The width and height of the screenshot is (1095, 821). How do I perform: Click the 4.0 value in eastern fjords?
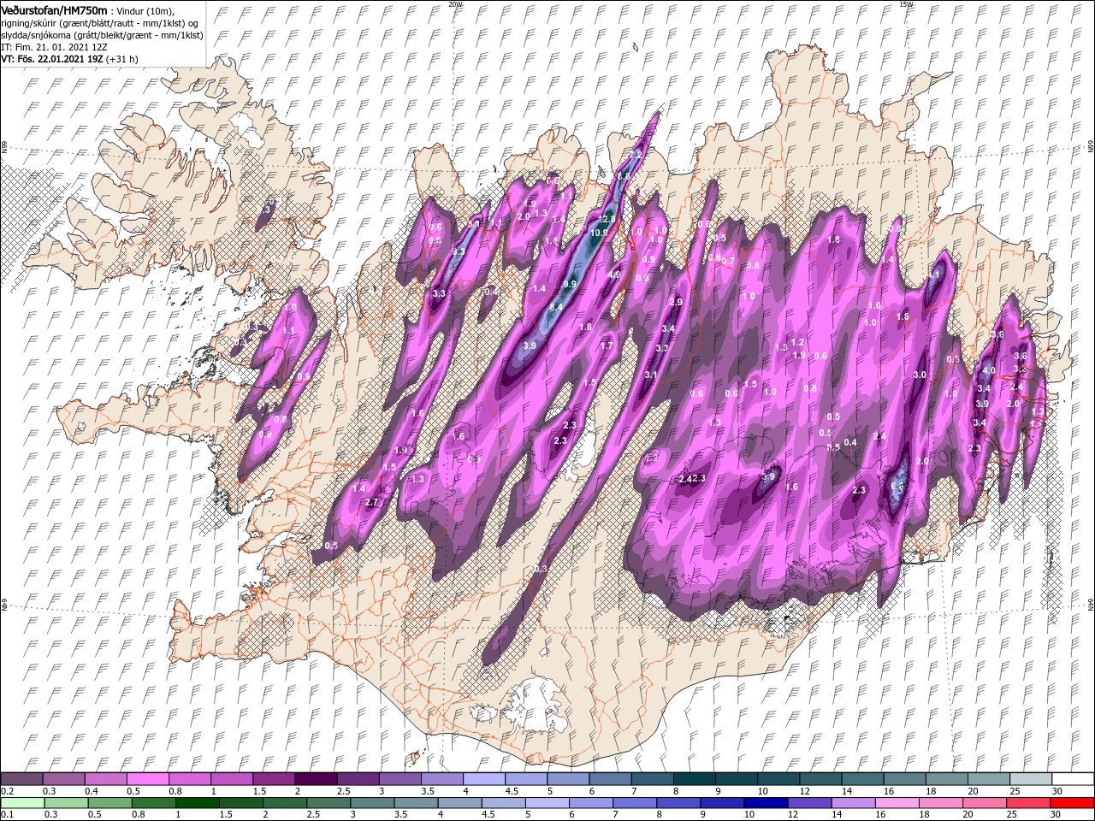pyautogui.click(x=989, y=370)
